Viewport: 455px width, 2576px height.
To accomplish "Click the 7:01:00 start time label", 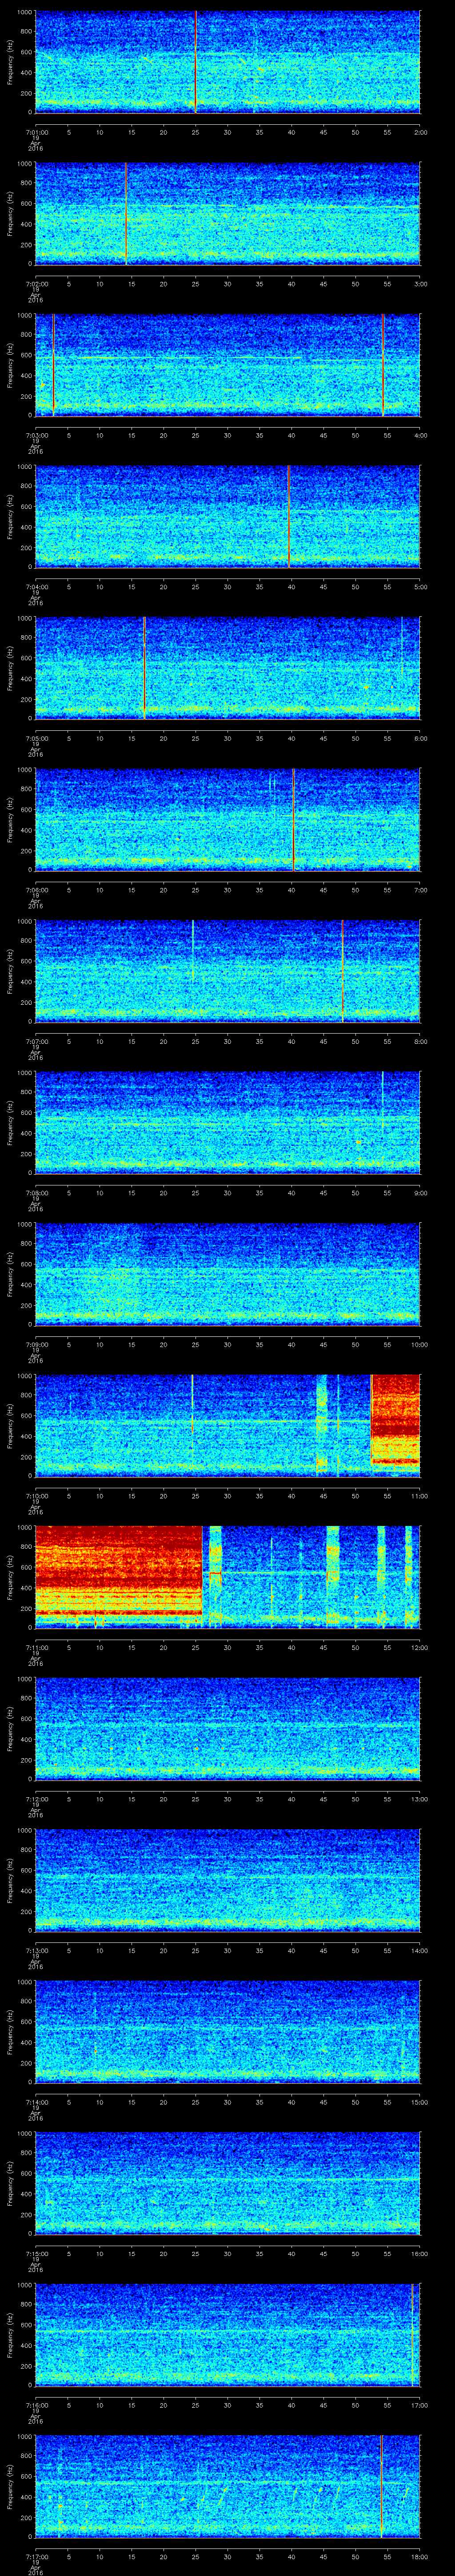I will [x=36, y=131].
